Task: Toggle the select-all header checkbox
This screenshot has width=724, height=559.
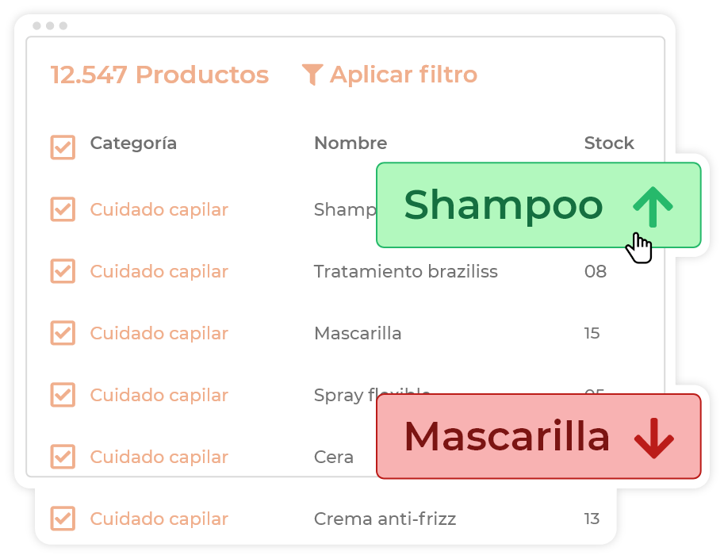Action: tap(63, 147)
